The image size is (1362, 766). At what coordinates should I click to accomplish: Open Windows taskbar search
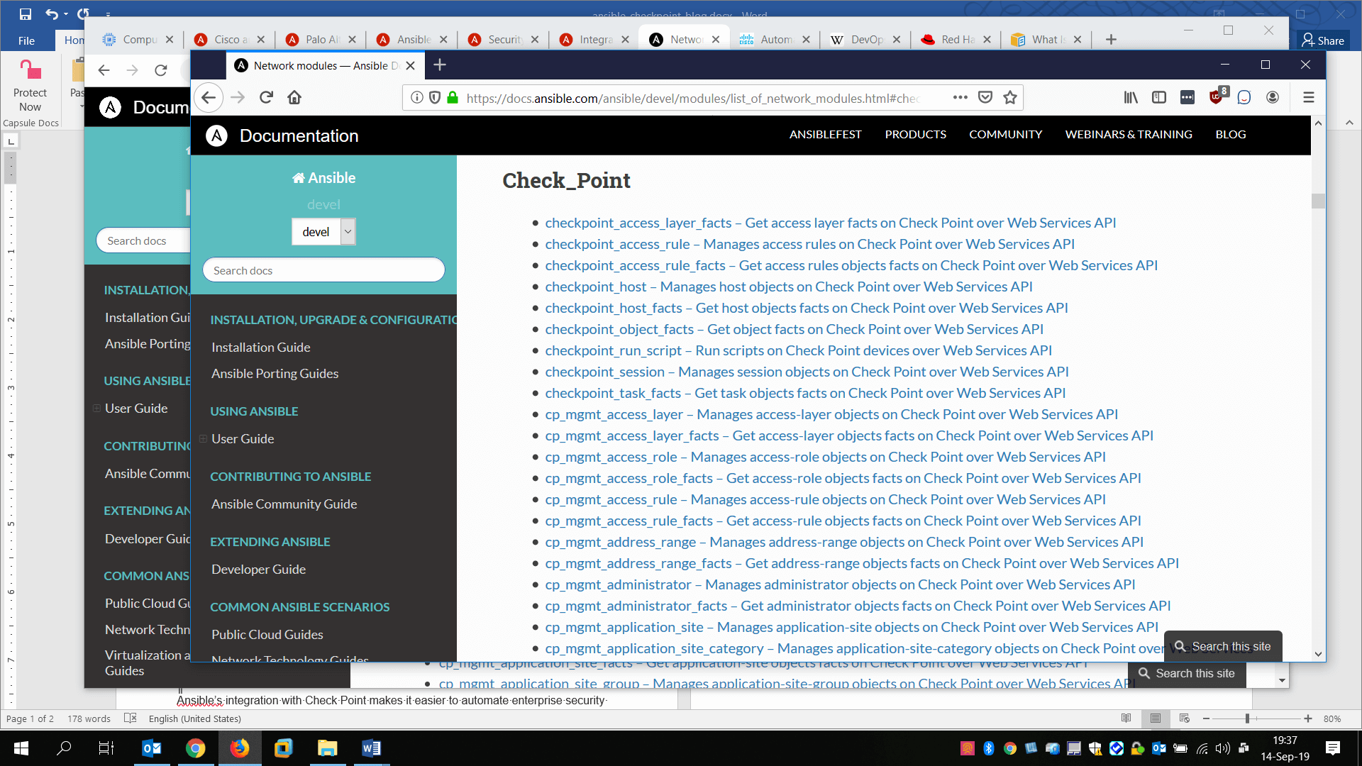pyautogui.click(x=64, y=748)
